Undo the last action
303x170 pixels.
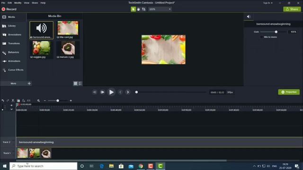[3, 101]
